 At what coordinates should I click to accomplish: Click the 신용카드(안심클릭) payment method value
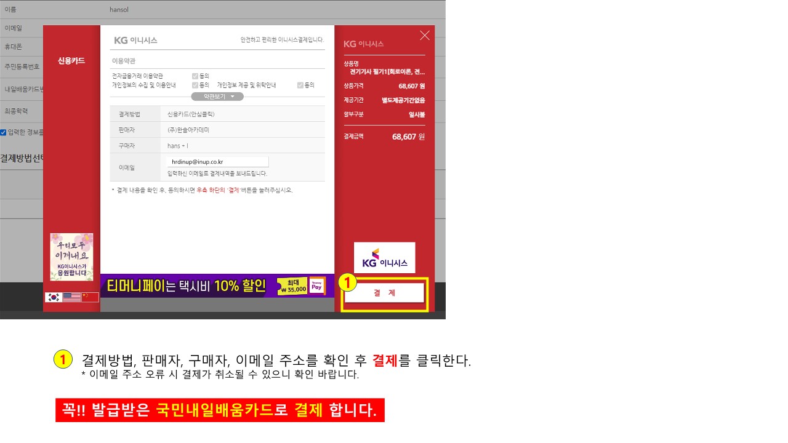coord(191,114)
